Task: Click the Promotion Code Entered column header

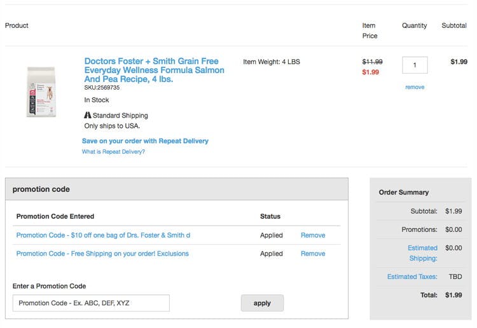Action: click(55, 216)
